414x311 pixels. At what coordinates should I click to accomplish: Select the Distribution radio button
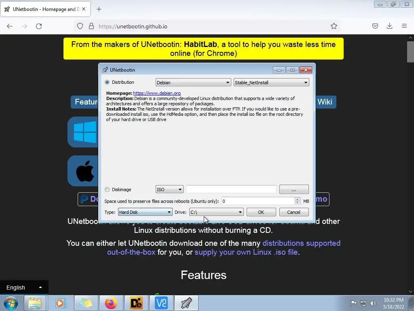point(107,82)
